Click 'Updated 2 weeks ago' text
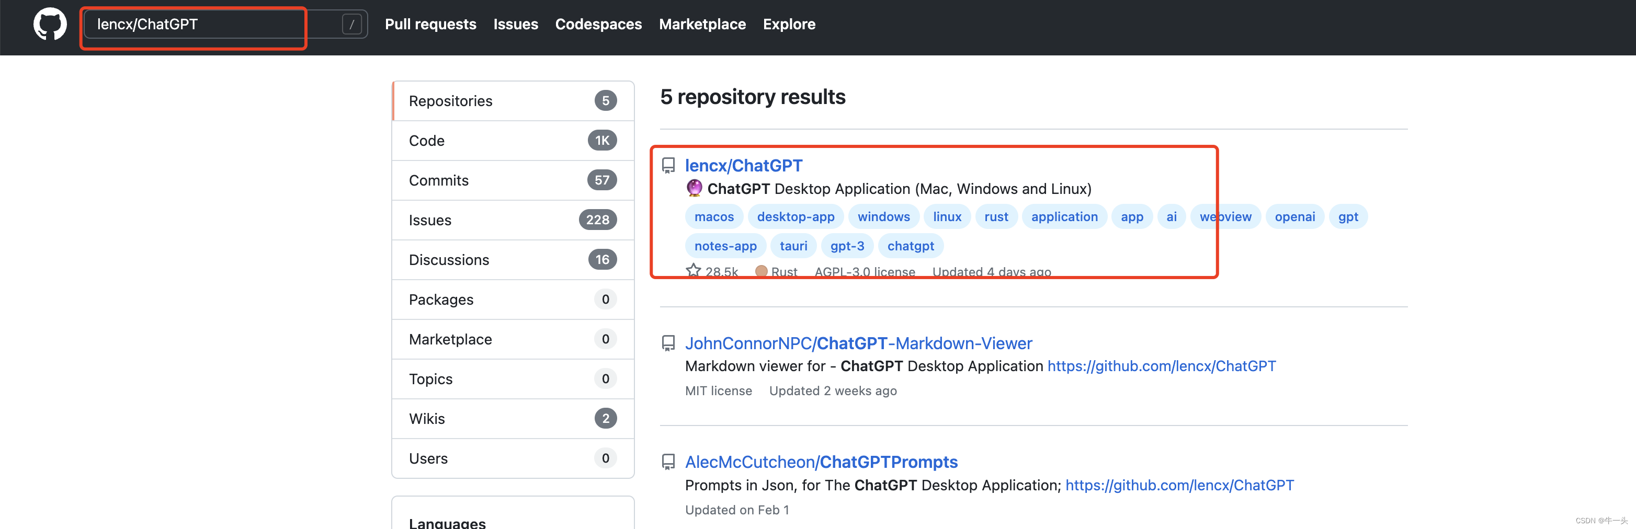This screenshot has width=1636, height=529. point(833,391)
